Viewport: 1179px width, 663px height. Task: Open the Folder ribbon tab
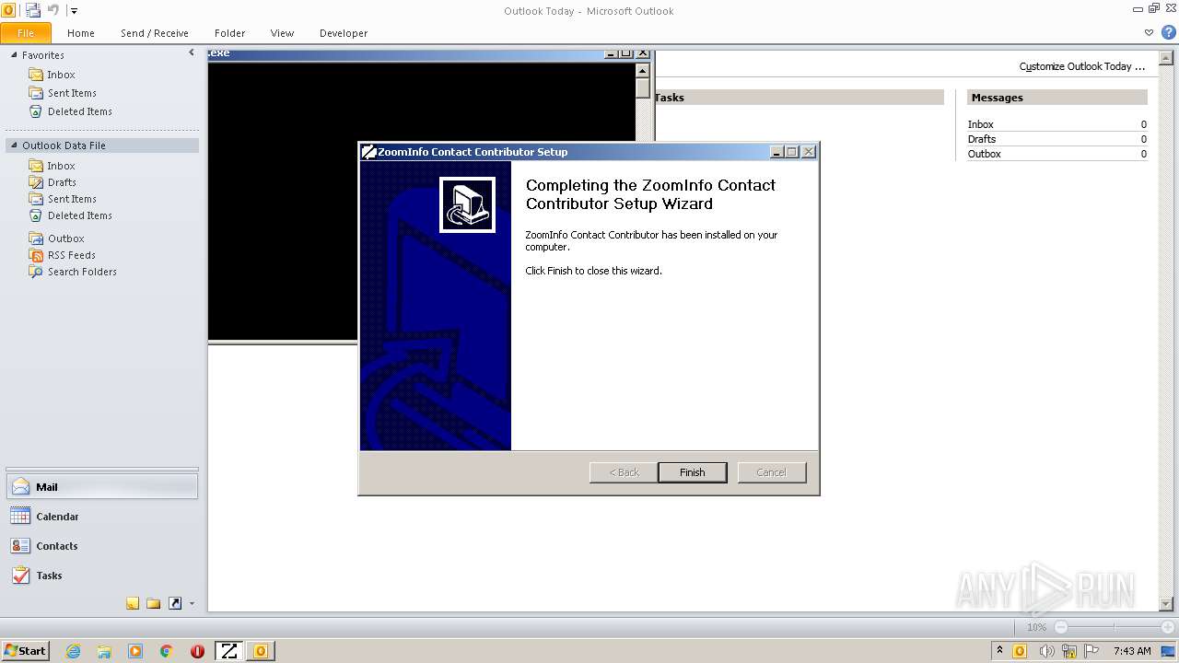230,33
